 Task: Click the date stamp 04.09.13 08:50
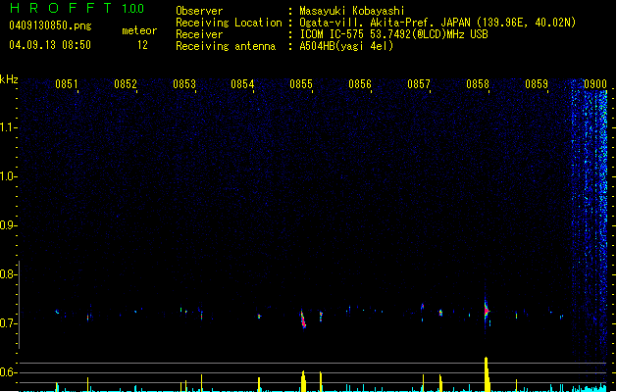pyautogui.click(x=50, y=45)
